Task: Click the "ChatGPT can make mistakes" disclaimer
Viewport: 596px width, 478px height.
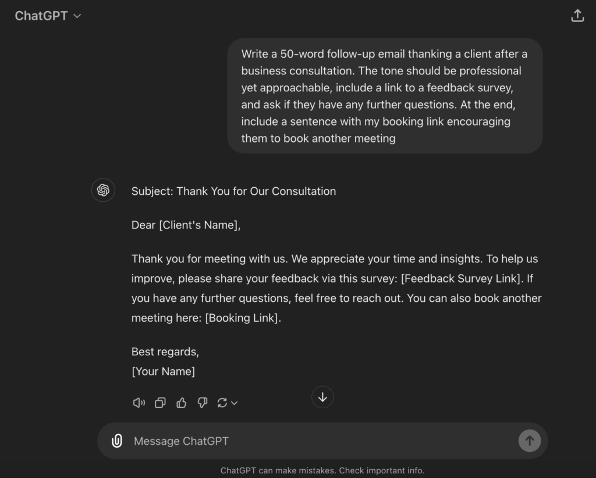Action: pos(322,470)
